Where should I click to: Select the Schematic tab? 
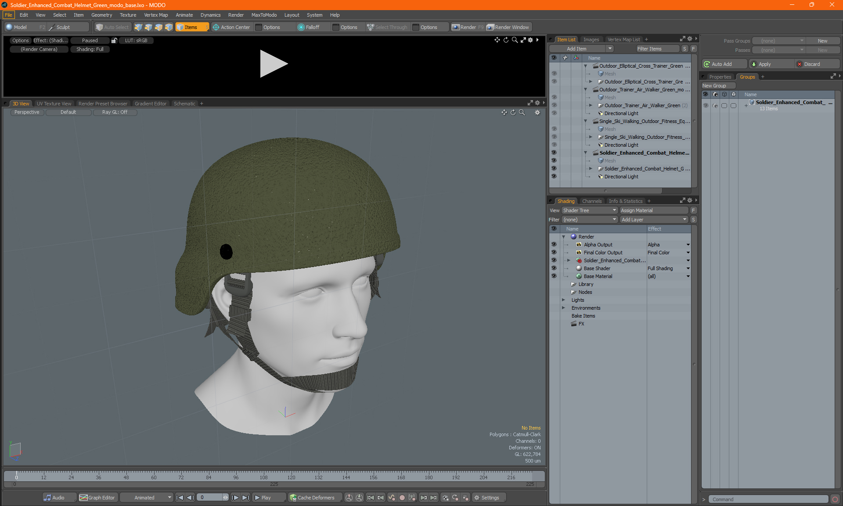[186, 103]
